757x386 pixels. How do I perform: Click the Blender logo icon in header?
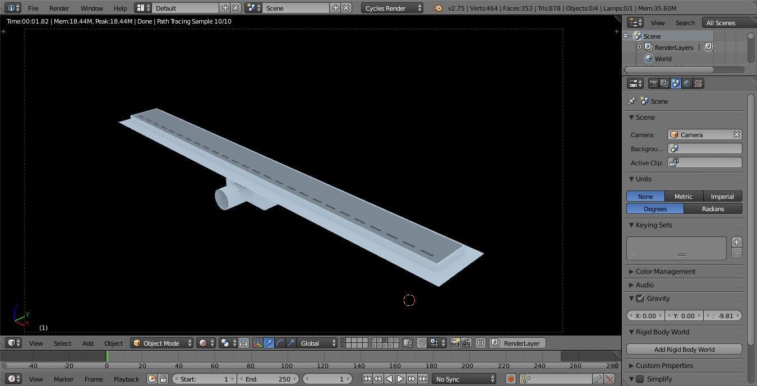click(438, 8)
